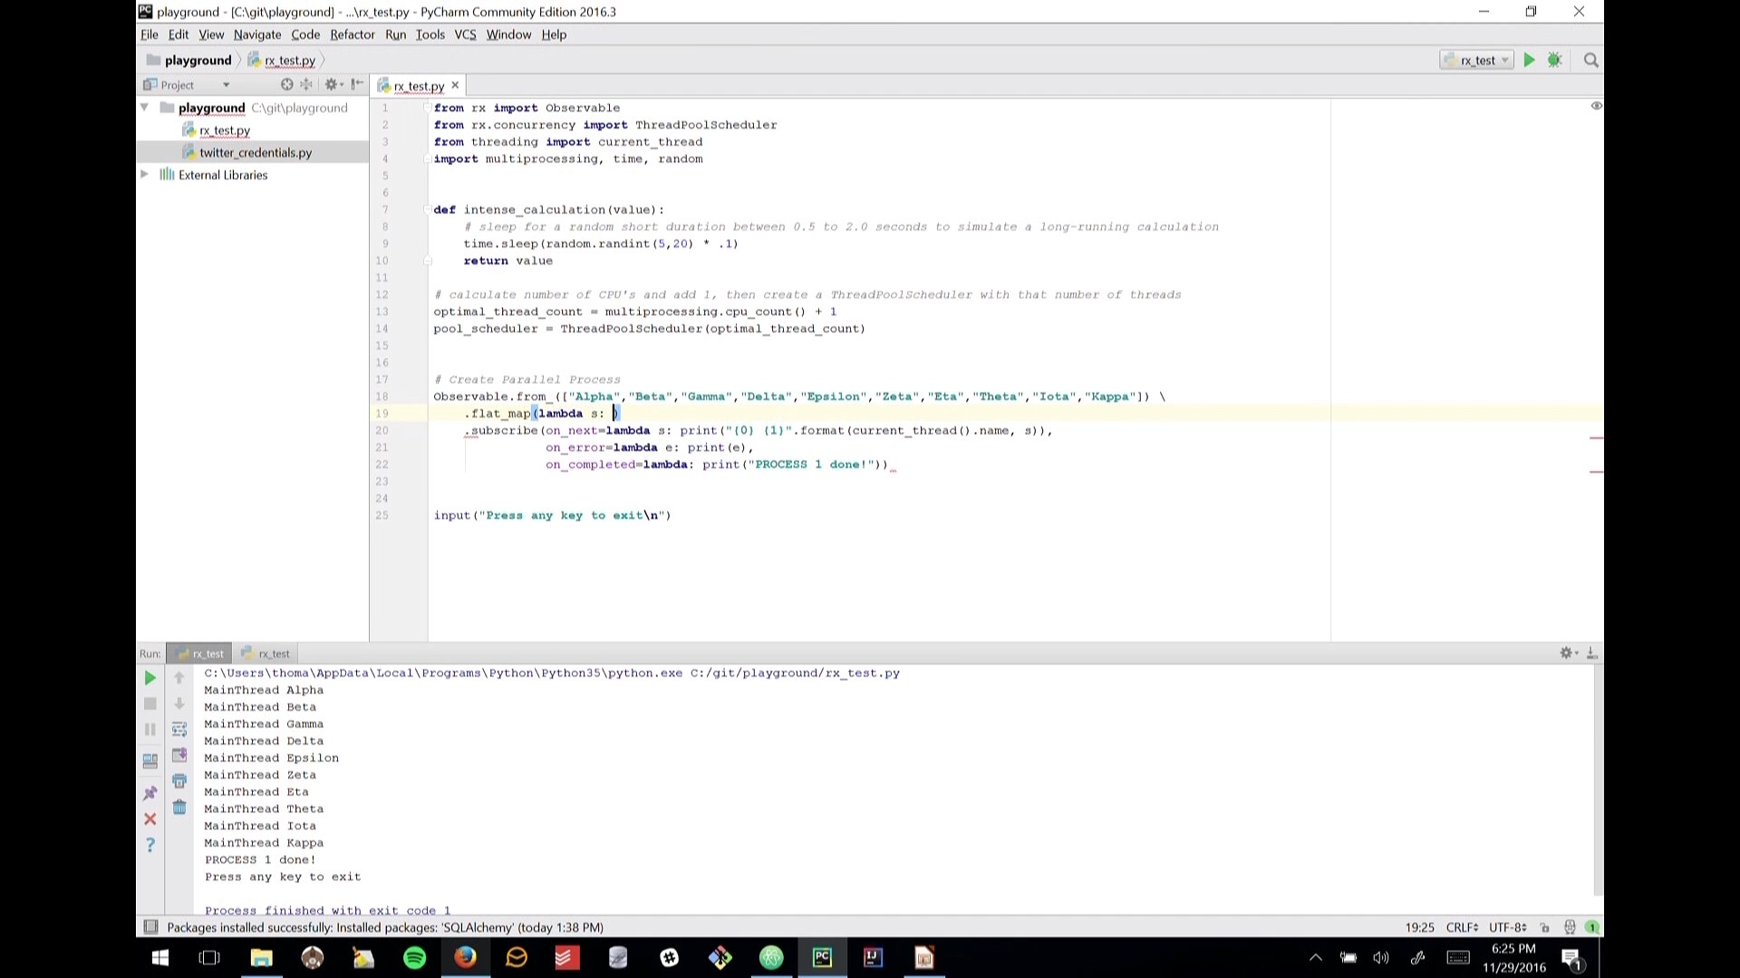Viewport: 1740px width, 978px height.
Task: Toggle tool window buttons at status bar corner
Action: (151, 927)
